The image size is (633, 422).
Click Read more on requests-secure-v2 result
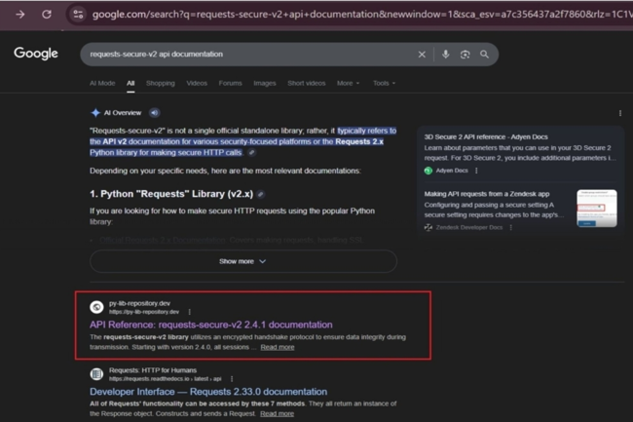coord(278,347)
